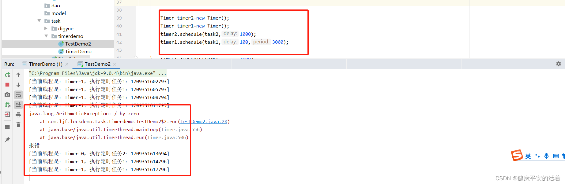This screenshot has height=184, width=565.
Task: Pin the Run tab with the pin icon
Action: pyautogui.click(x=7, y=139)
